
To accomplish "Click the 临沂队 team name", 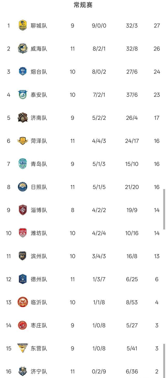I will [39, 302].
